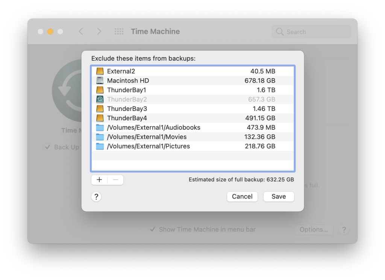
Task: Click the Options... button
Action: [314, 229]
